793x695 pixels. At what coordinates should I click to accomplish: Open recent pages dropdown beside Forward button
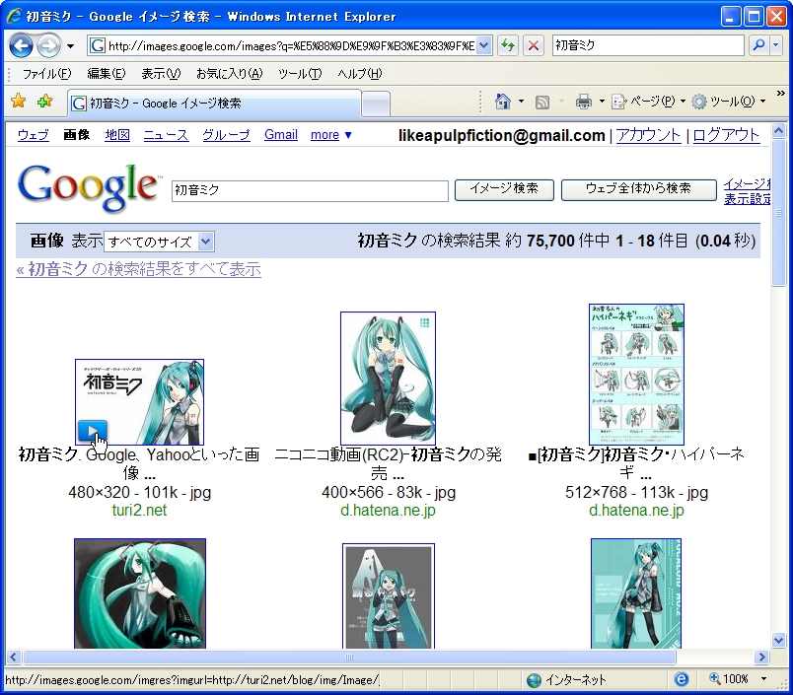click(70, 46)
